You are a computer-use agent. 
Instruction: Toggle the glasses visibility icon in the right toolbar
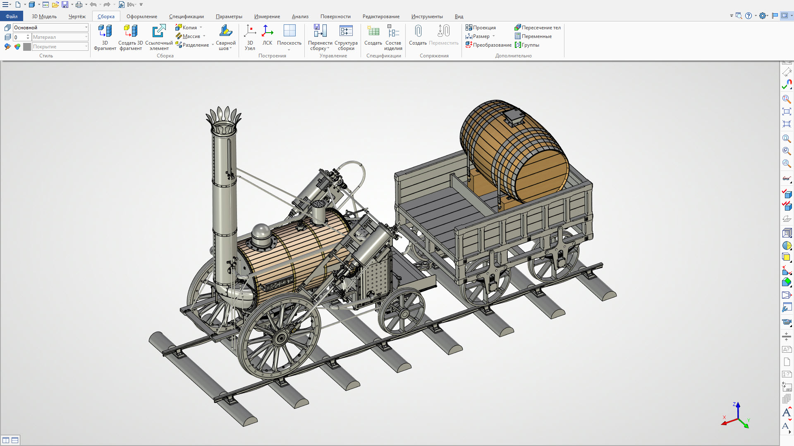(787, 179)
